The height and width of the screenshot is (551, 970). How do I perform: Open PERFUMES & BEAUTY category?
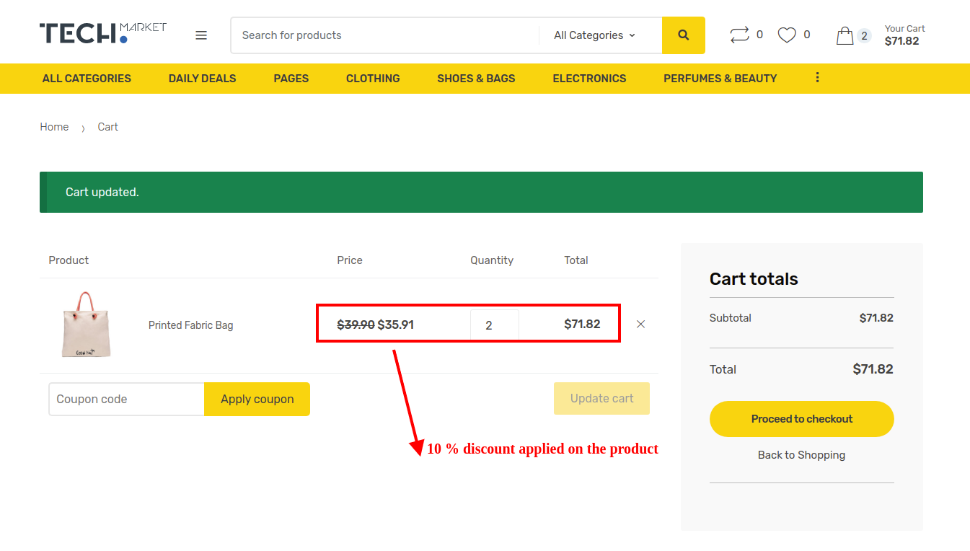click(x=720, y=78)
